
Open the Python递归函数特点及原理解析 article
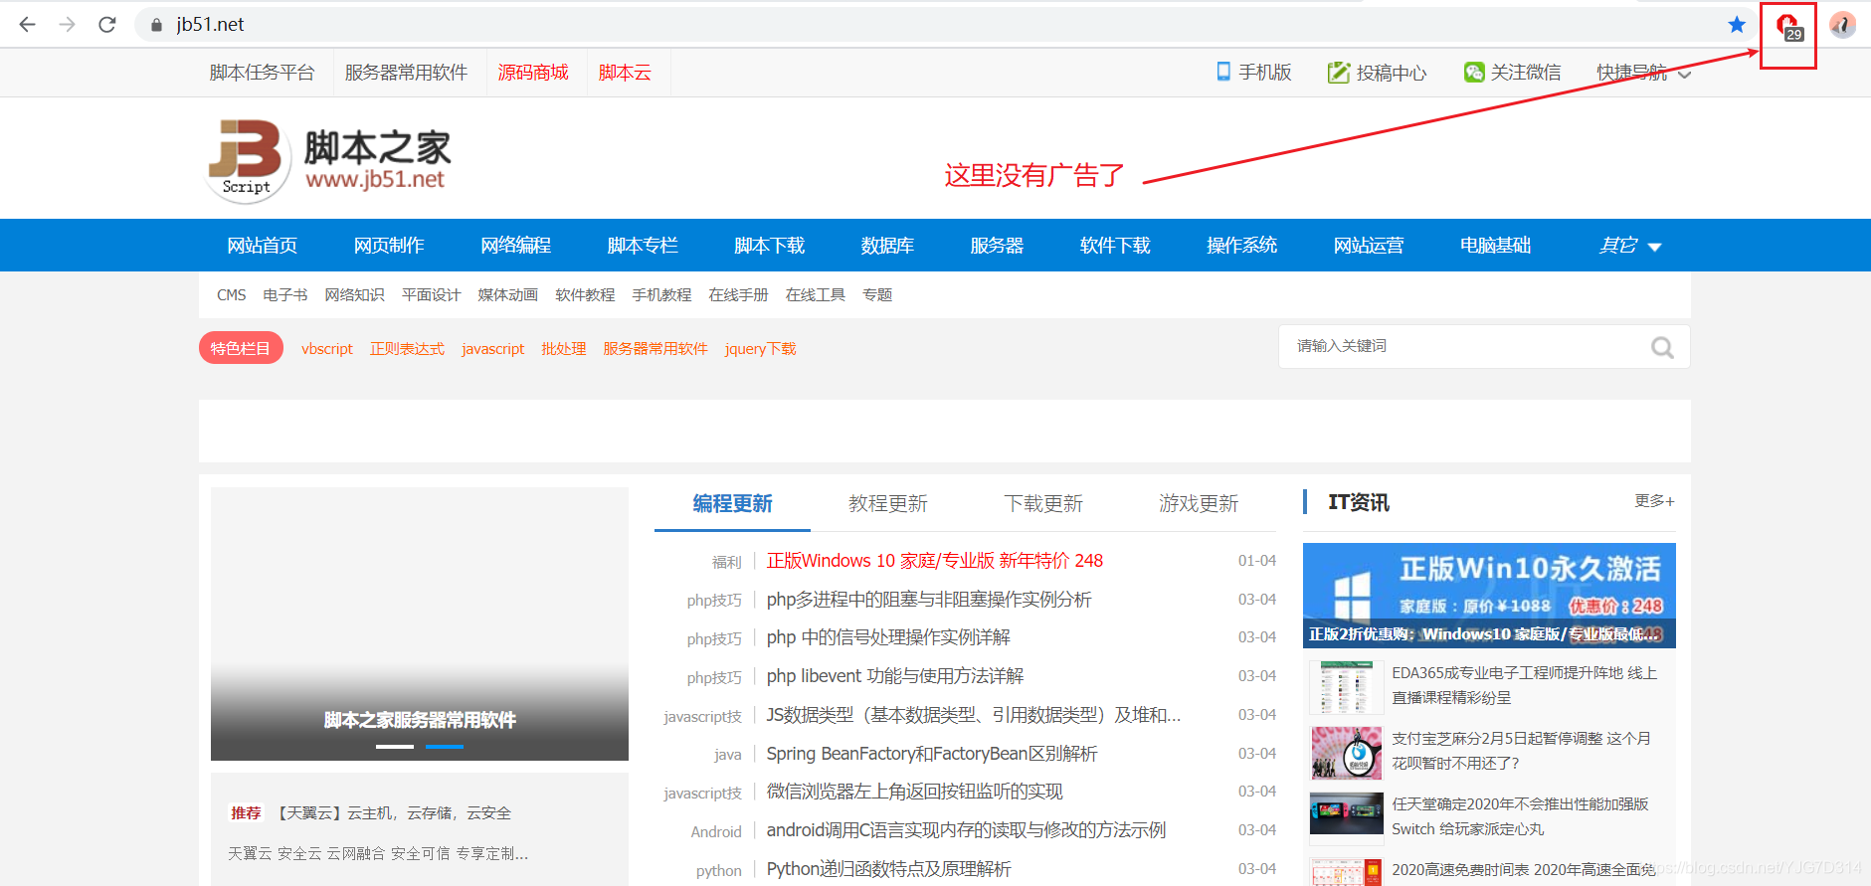click(888, 869)
